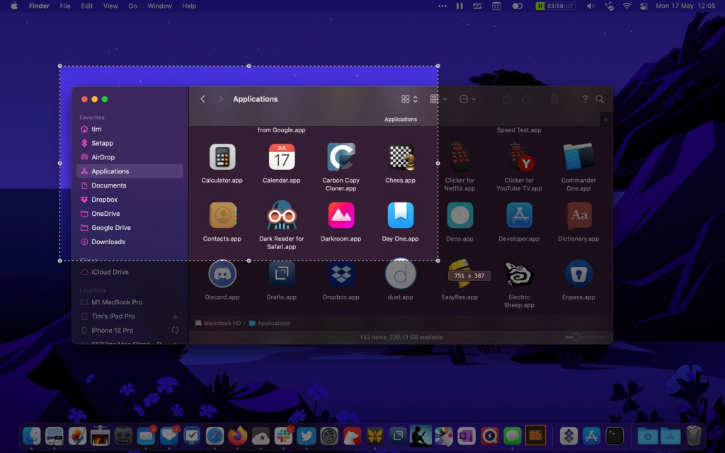This screenshot has width=725, height=453.
Task: Select the Dictionary.app icon
Action: click(x=578, y=215)
